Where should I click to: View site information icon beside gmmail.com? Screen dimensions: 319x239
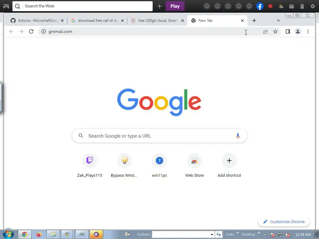[x=44, y=31]
